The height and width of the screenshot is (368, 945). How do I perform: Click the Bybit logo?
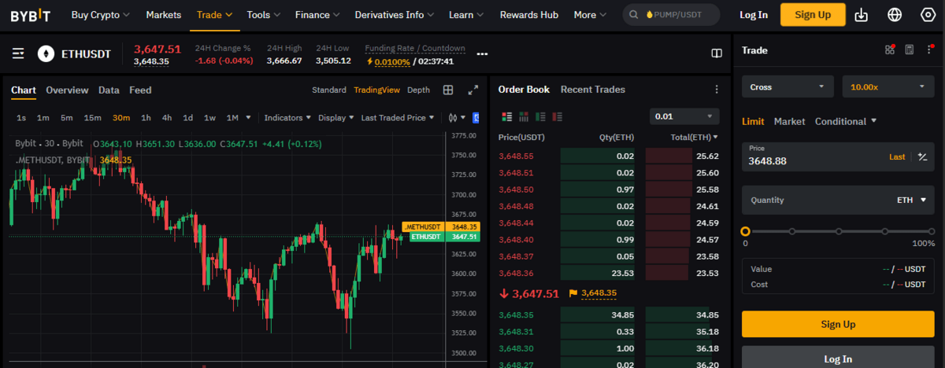tap(32, 14)
